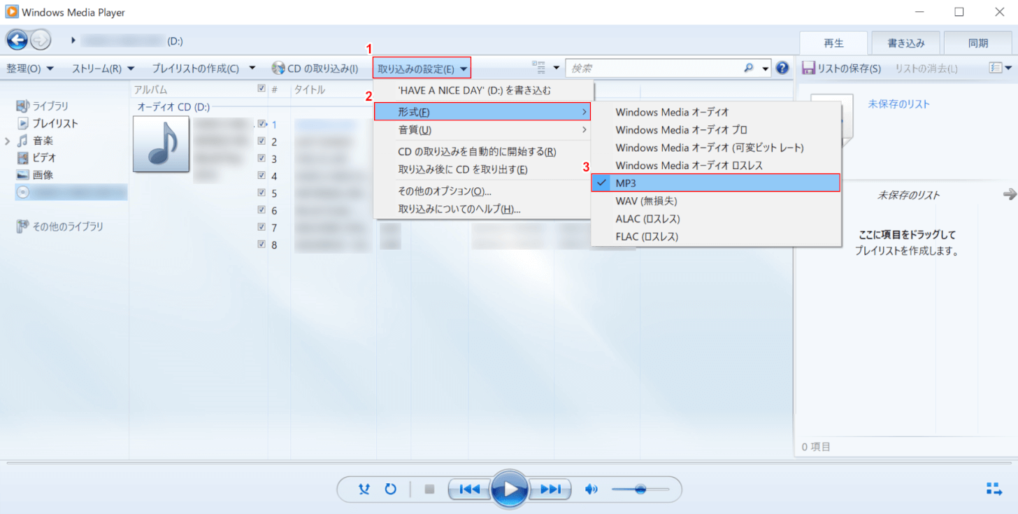Skip to the next track
This screenshot has height=514, width=1018.
click(551, 489)
